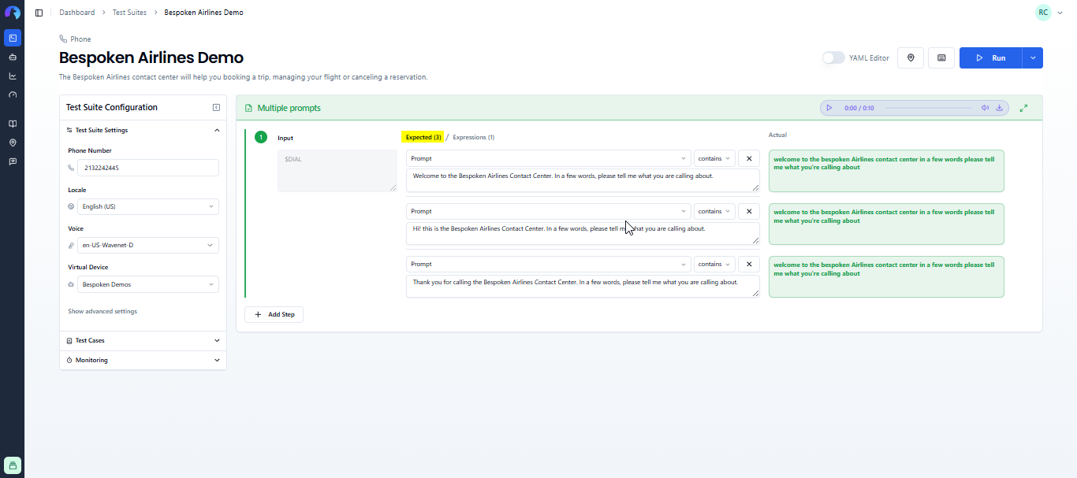Open the Prompt dropdown for Thank you for calling row

(x=548, y=264)
